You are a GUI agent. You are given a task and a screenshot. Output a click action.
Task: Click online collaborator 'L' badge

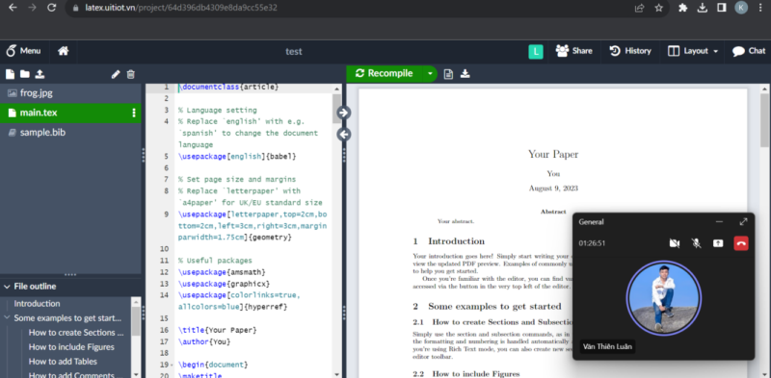tap(536, 52)
